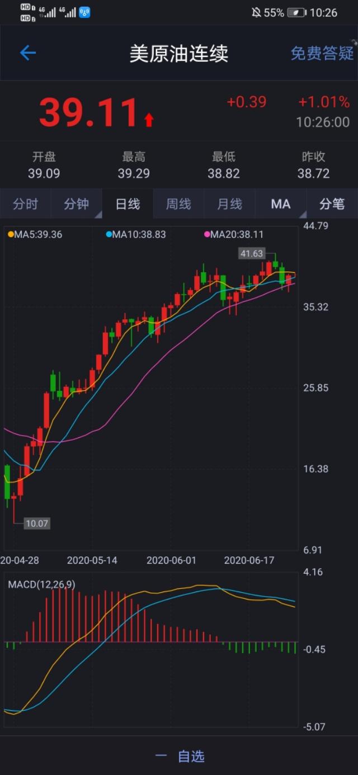Screen dimensions: 358x775
Task: Add to watchlist via 自选 button
Action: tap(179, 756)
